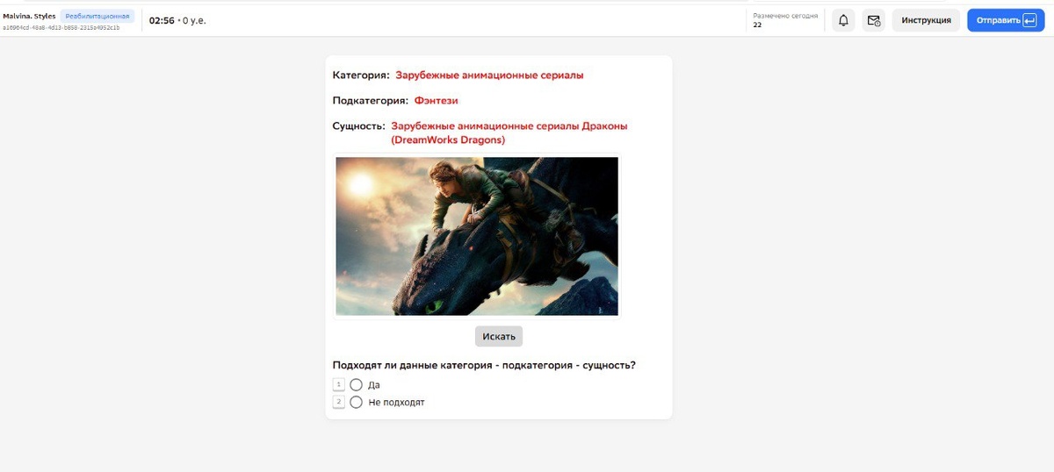
Task: Select the Не подходят radio option
Action: (x=356, y=402)
